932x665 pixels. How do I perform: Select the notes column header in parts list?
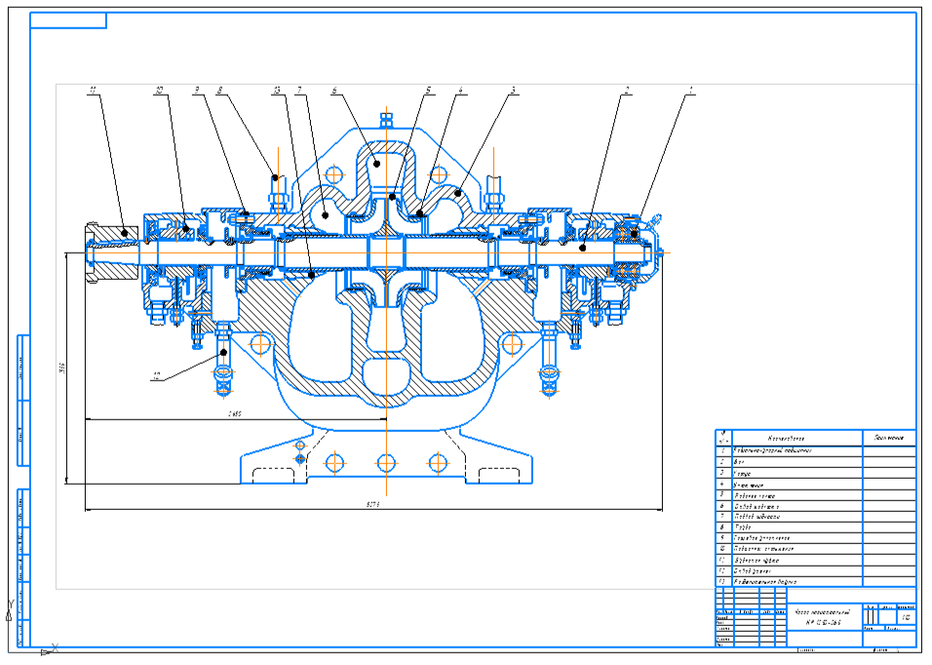coord(889,439)
